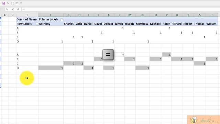Select the 'Robert' column label
This screenshot has width=220, height=124.
(188, 24)
